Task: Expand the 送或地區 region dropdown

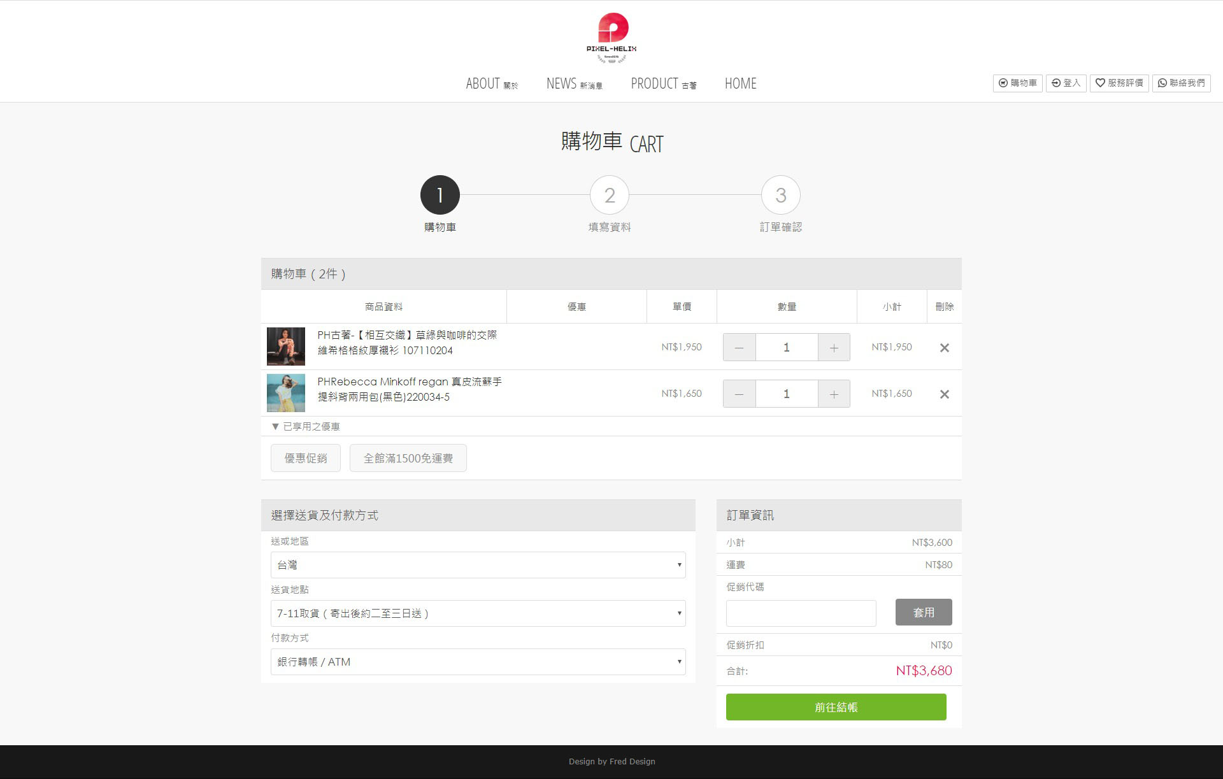Action: point(478,565)
